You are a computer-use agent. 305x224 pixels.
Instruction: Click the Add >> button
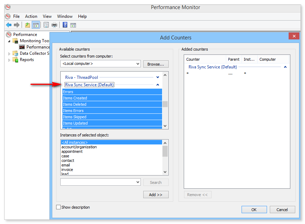coord(156,195)
